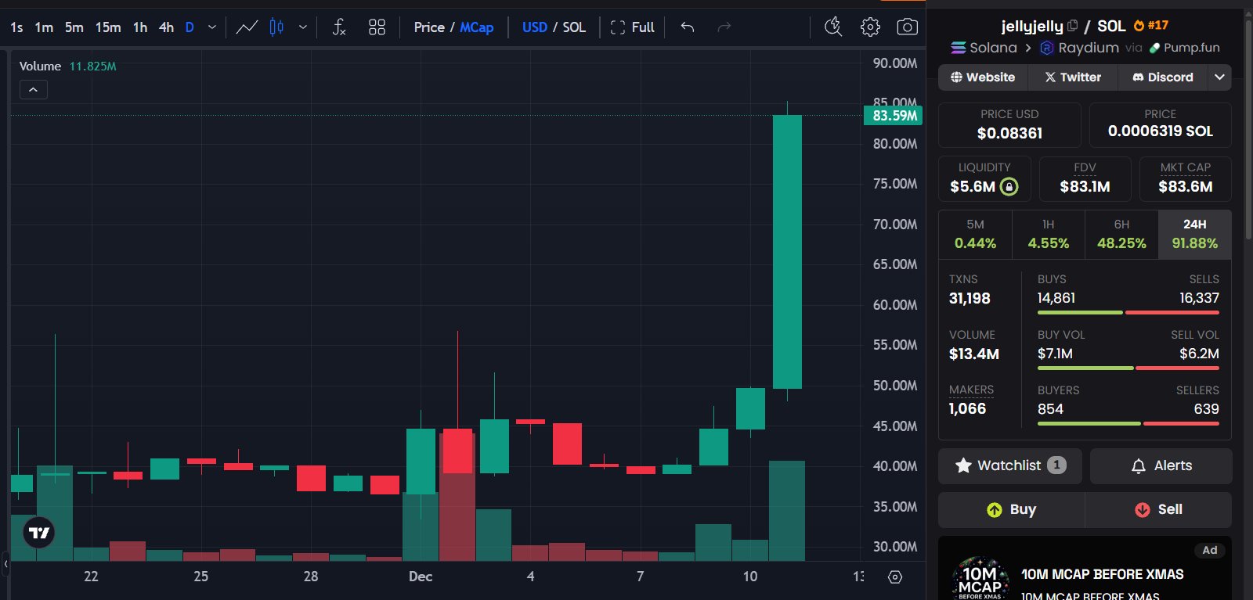Image resolution: width=1253 pixels, height=600 pixels.
Task: Click the Pump.fun label
Action: pos(1192,48)
